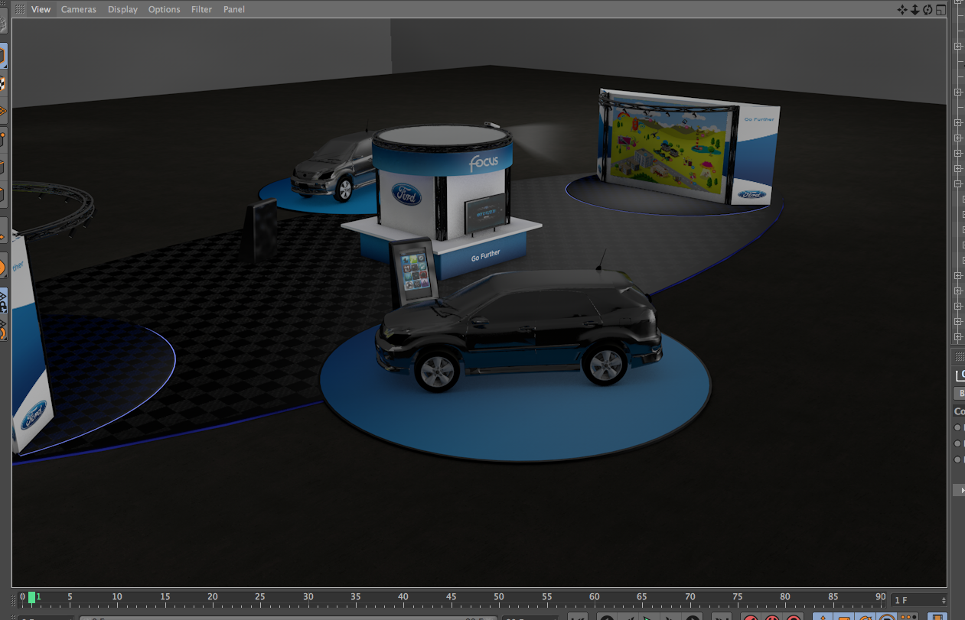
Task: Click the viewport zoom (dolly) arrow icon
Action: click(914, 9)
